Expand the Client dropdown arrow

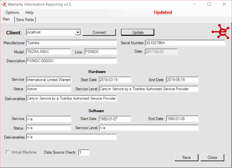tap(77, 32)
